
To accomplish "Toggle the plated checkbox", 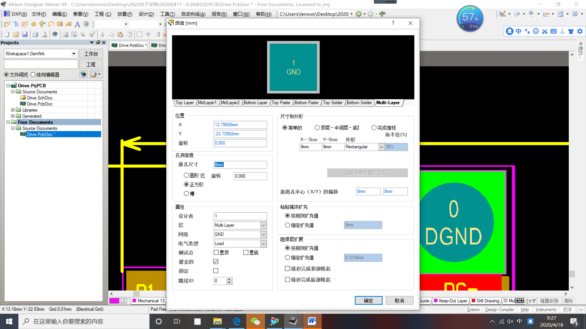I will (x=216, y=262).
